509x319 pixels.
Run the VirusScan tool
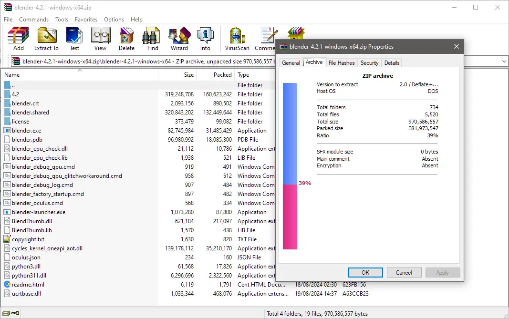click(x=237, y=39)
